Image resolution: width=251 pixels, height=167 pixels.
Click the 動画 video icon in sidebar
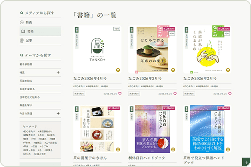pyautogui.click(x=22, y=22)
